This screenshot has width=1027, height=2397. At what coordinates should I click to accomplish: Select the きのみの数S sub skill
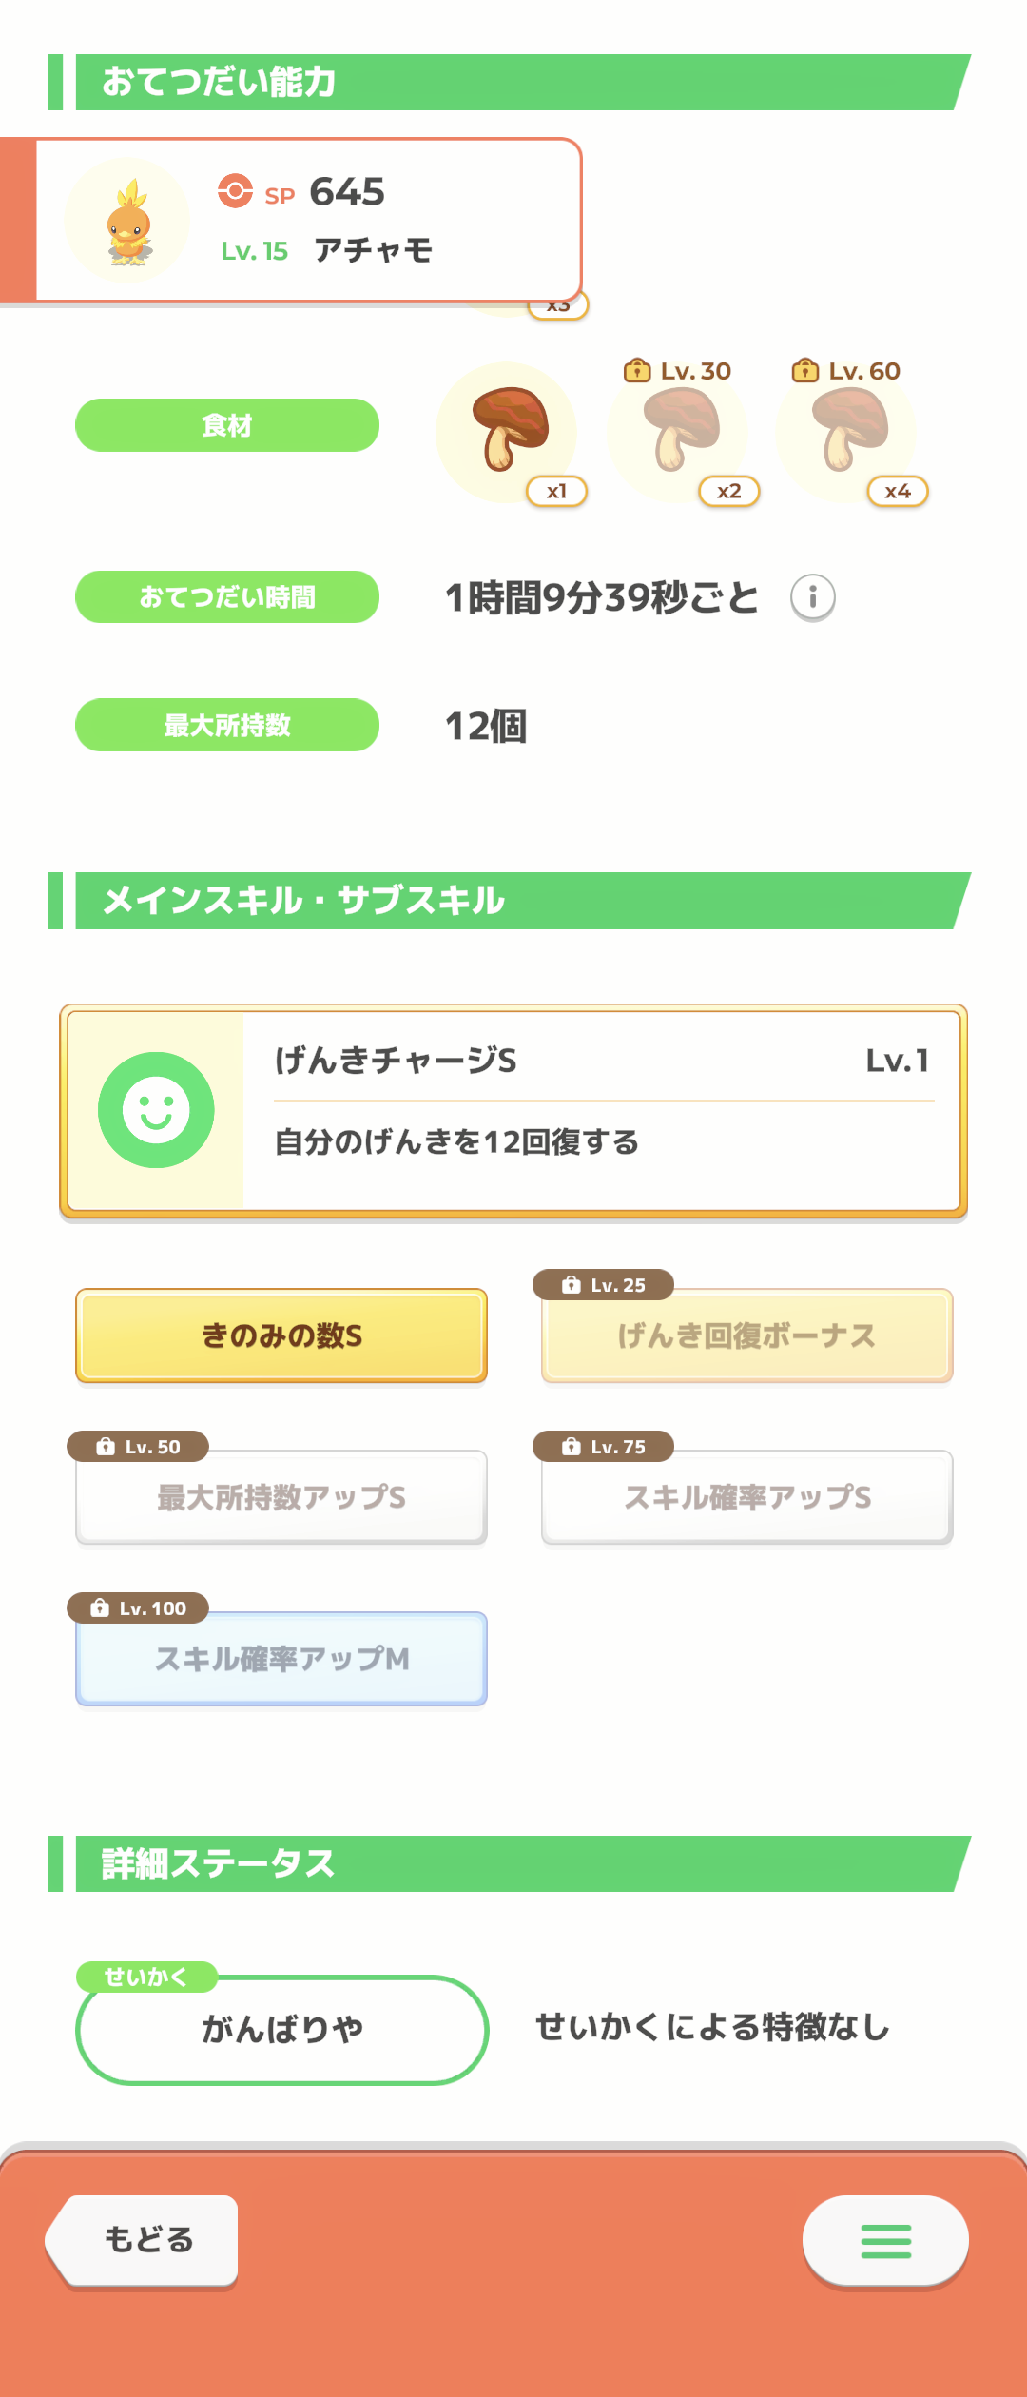tap(281, 1335)
